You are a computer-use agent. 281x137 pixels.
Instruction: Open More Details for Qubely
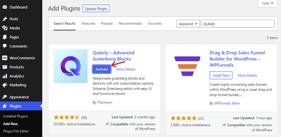126,69
